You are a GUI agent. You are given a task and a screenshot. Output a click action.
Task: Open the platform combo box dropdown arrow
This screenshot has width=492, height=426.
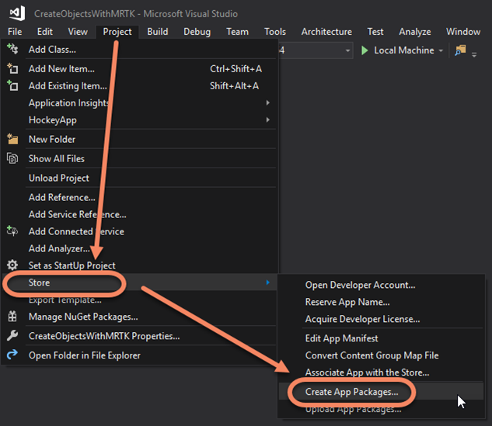tap(347, 50)
